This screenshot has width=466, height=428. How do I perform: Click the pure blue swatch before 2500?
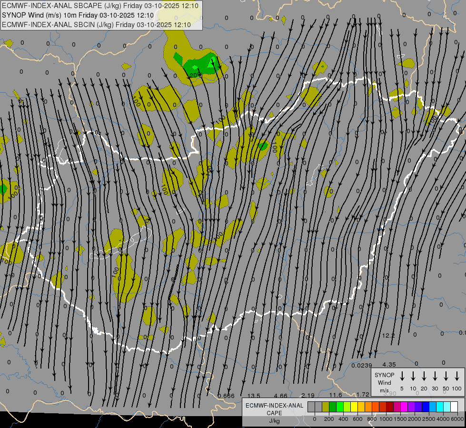[426, 407]
